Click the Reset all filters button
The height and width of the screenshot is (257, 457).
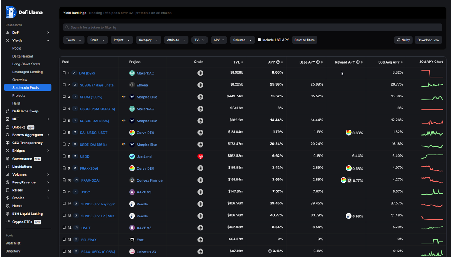click(304, 40)
